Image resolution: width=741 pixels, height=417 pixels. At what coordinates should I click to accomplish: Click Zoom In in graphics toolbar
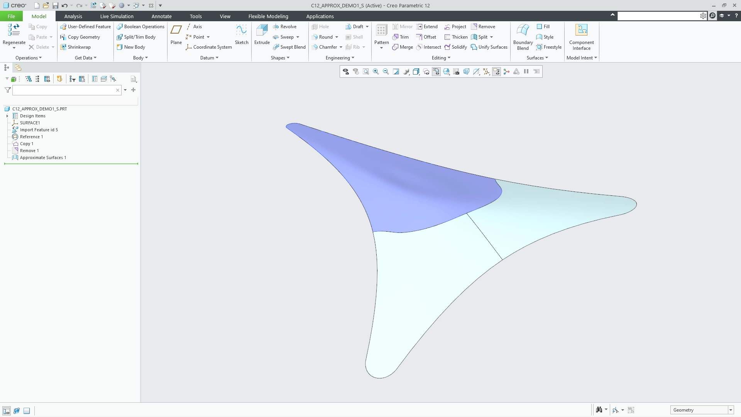(376, 71)
